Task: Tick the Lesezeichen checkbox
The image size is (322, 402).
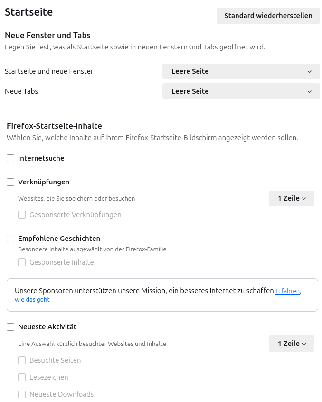Action: point(22,377)
